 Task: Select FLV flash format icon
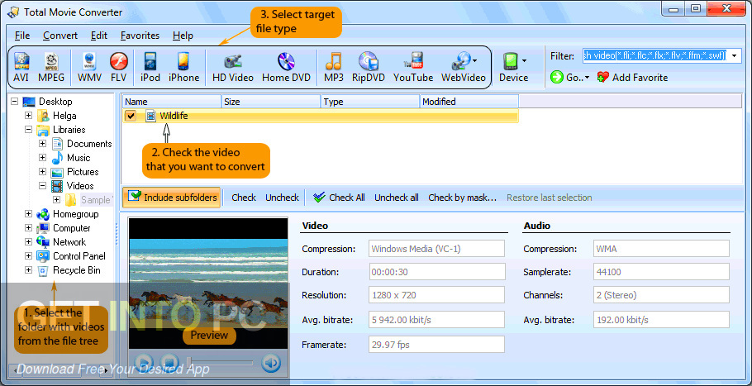(x=118, y=67)
